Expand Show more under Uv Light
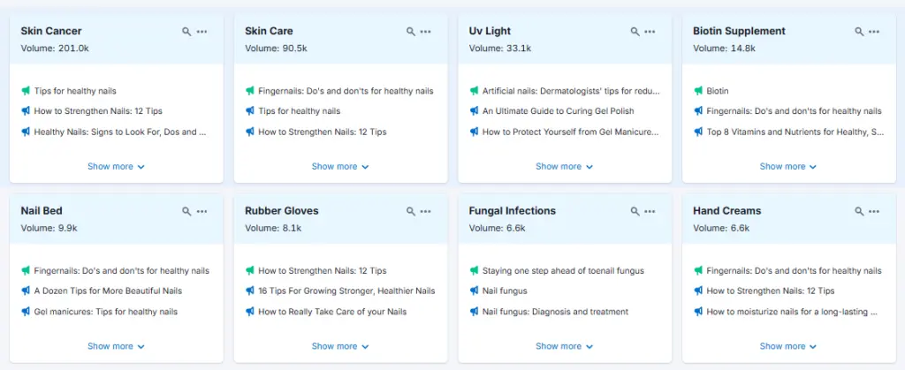Viewport: 905px width, 370px height. (564, 166)
